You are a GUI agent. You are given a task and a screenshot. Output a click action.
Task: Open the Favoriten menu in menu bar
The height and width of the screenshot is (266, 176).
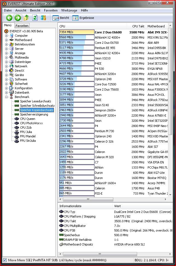coord(51,10)
